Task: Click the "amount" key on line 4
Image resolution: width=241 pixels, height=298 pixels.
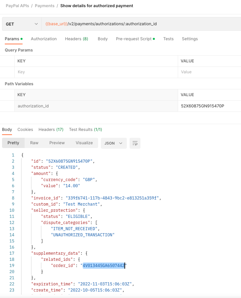Action: tap(41, 174)
